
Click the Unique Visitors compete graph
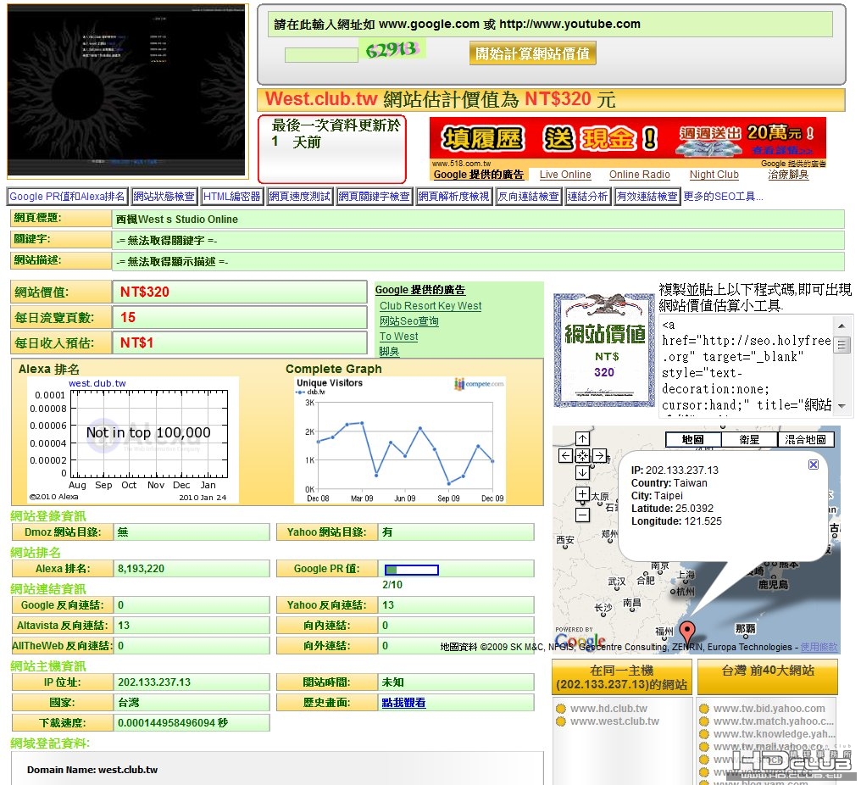(400, 439)
